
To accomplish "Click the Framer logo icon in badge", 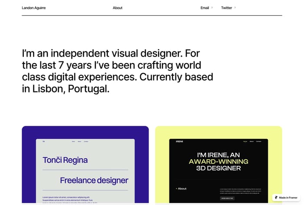I will (276, 198).
